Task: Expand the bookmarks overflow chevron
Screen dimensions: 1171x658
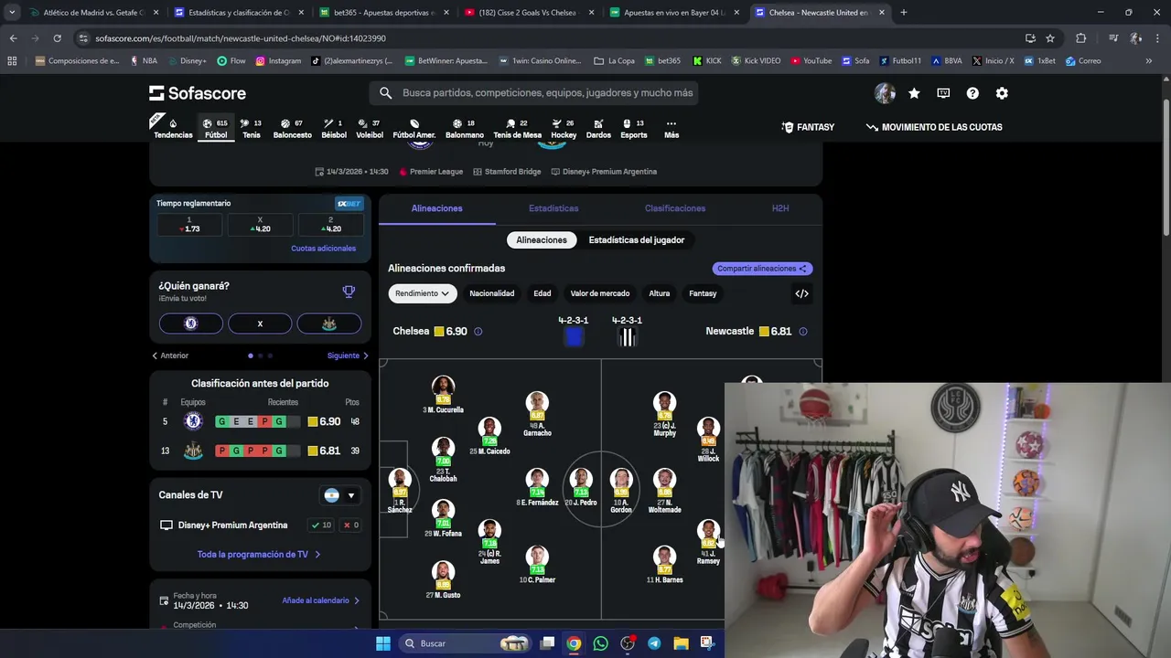Action: [x=1148, y=61]
